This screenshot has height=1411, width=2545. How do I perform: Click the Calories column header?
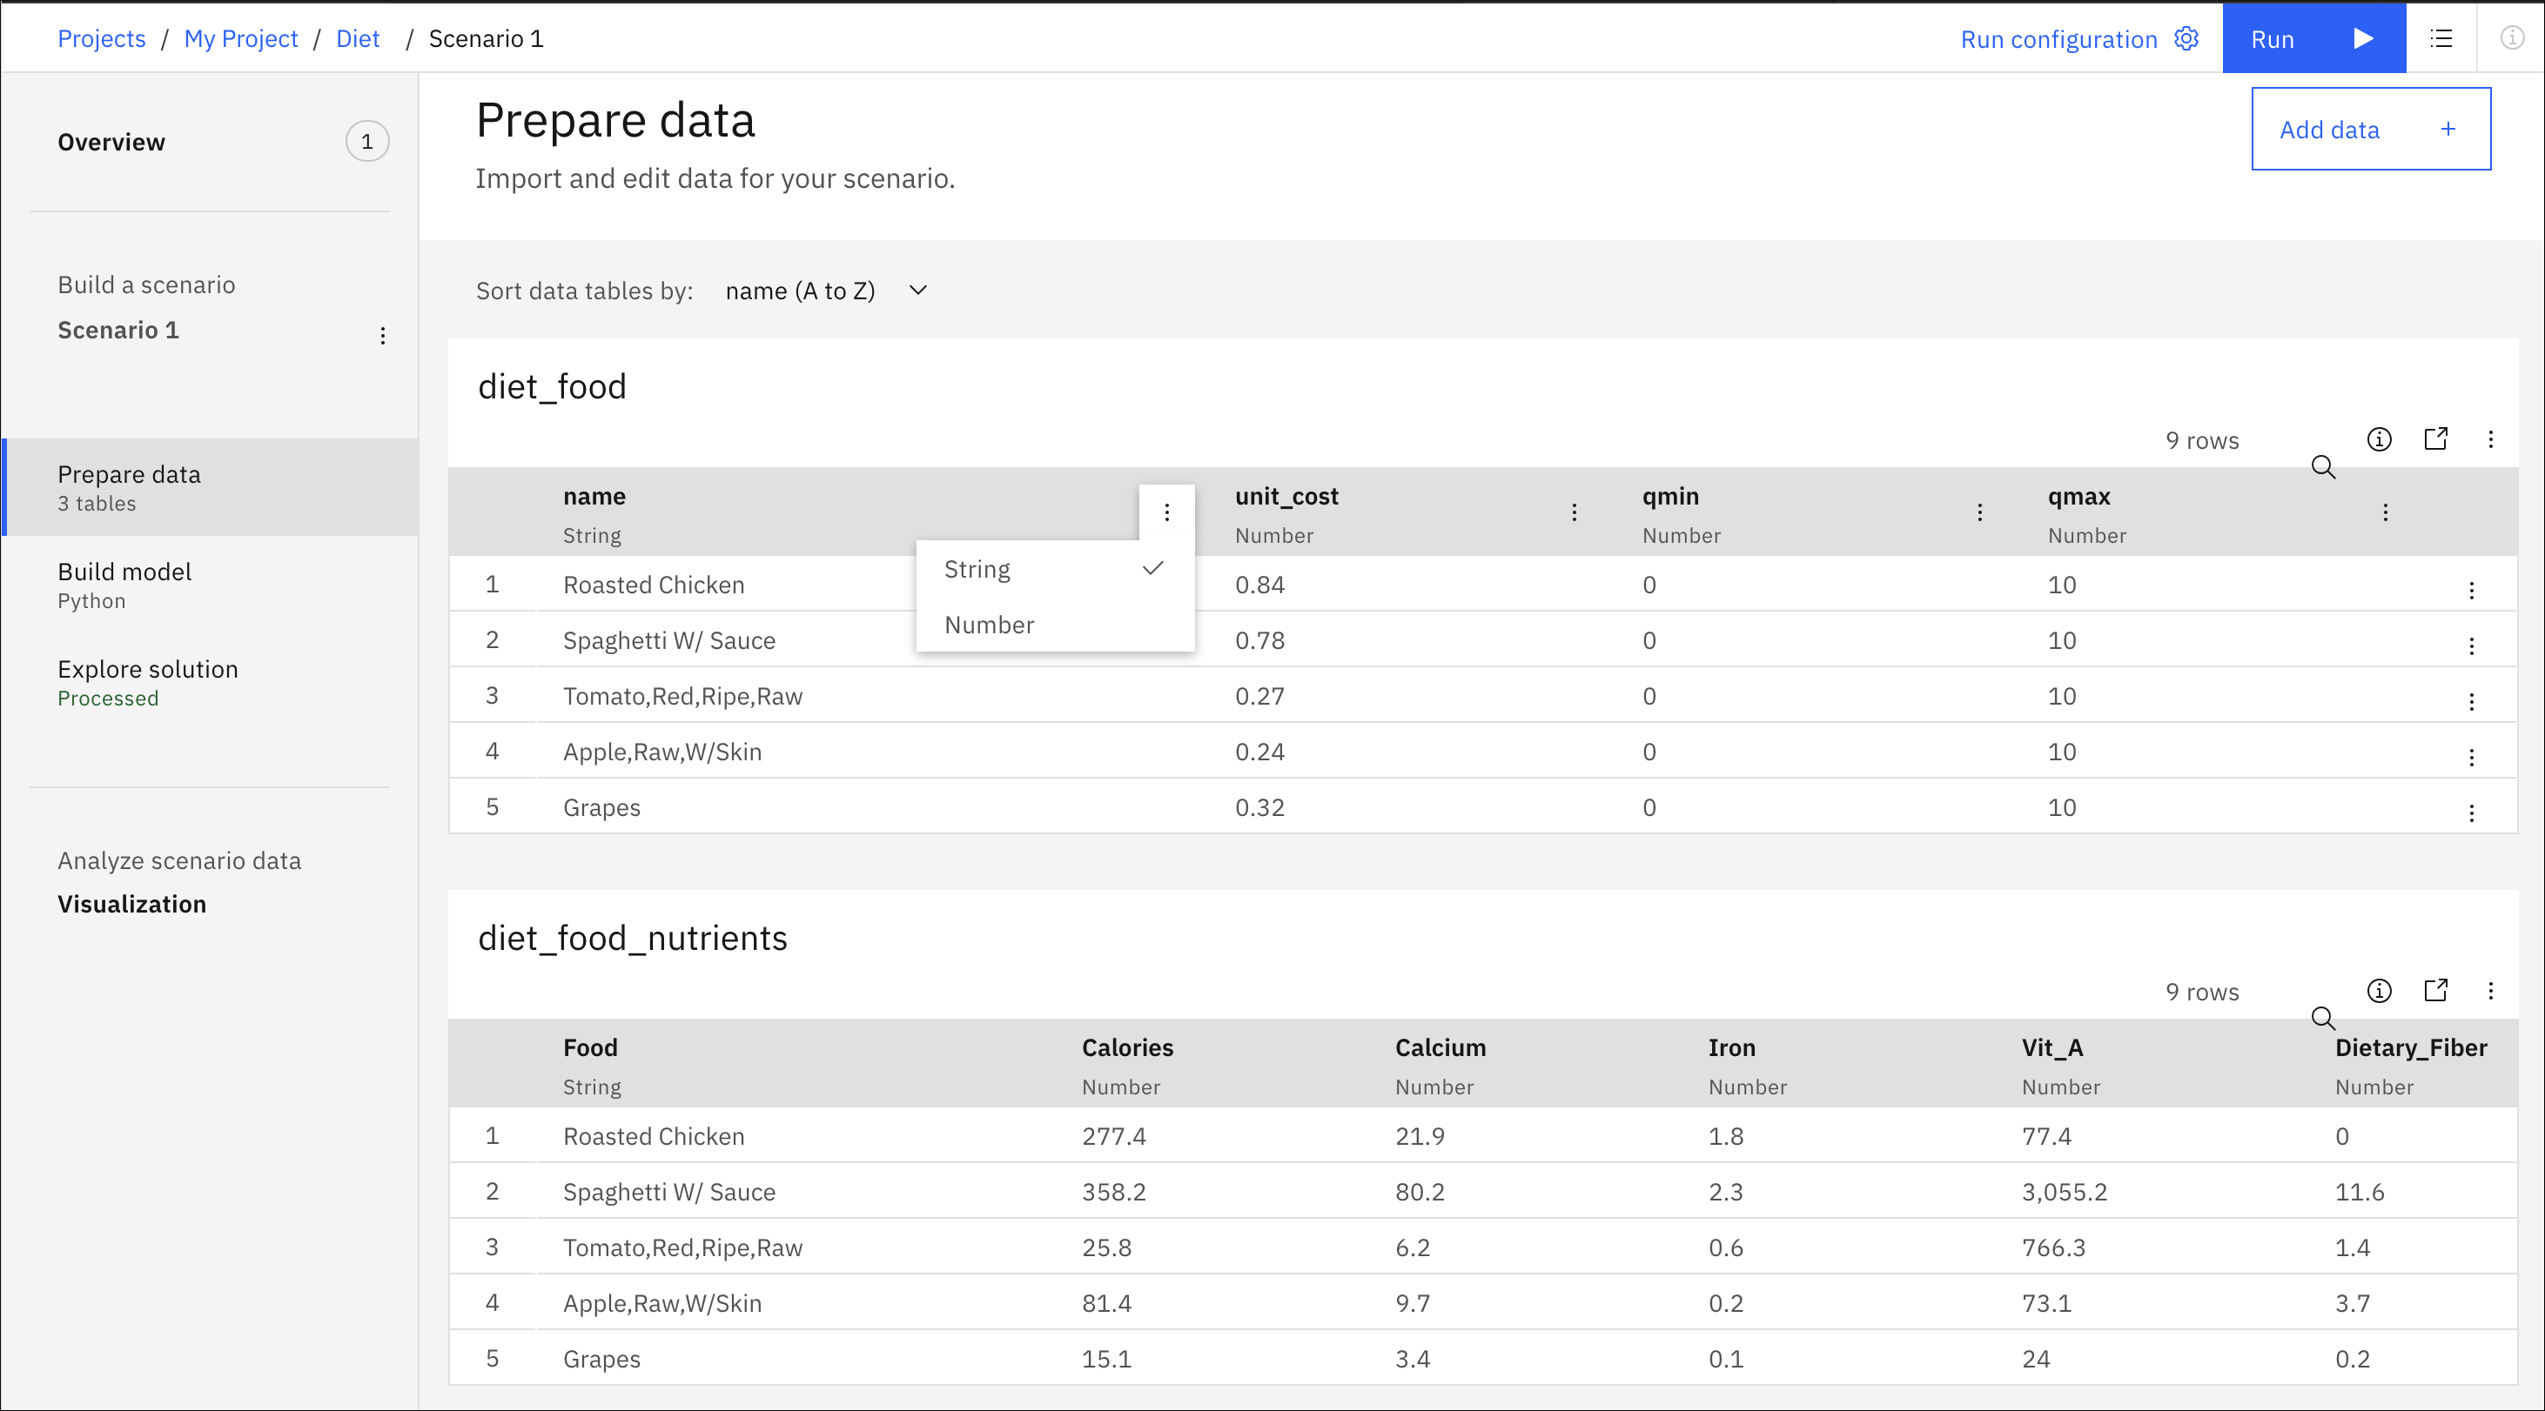pos(1127,1047)
